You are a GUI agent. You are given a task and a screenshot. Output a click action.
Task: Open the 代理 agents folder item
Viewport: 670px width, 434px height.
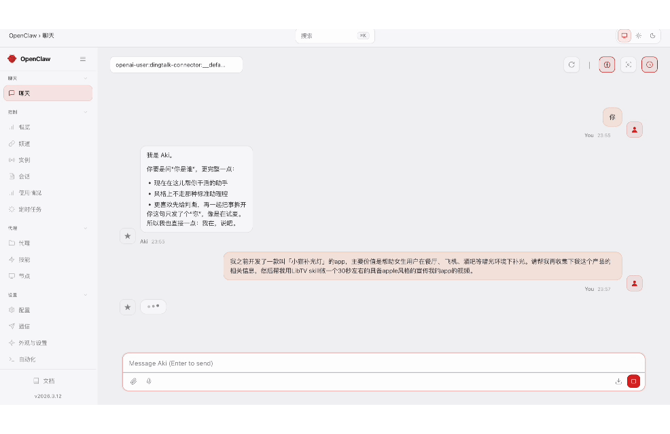click(x=48, y=243)
